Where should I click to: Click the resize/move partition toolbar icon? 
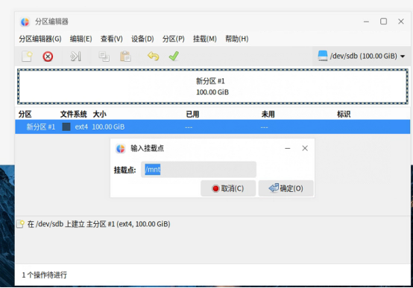[75, 57]
